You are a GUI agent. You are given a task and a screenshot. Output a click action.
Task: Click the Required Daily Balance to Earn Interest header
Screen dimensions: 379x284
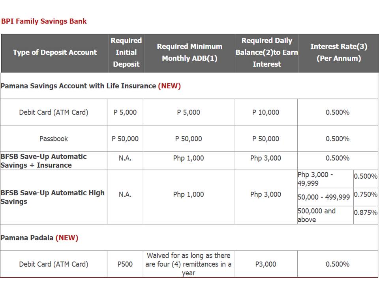267,52
